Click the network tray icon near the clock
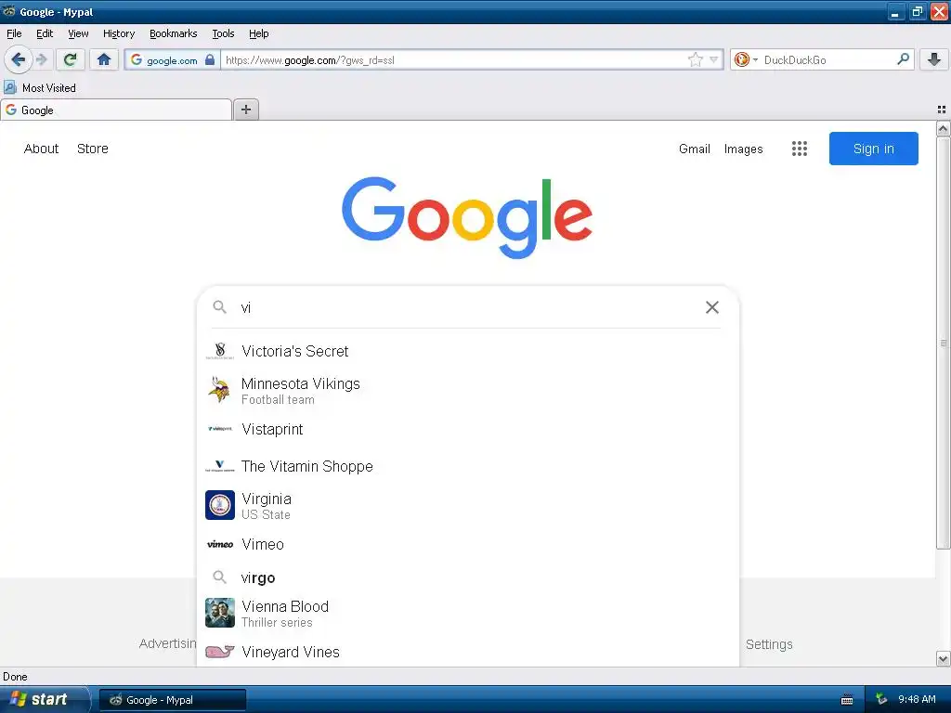Viewport: 951px width, 713px height. pos(881,699)
